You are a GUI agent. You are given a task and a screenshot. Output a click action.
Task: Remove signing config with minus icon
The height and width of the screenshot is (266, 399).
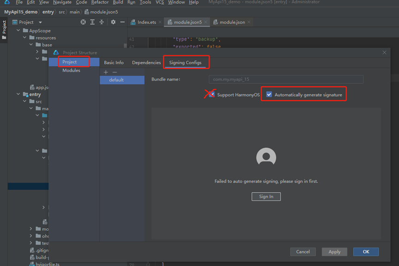[115, 72]
